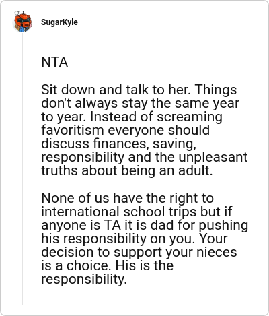269x316 pixels.
Task: Click the paragraph starting 'None of us have'
Action: pos(145,239)
